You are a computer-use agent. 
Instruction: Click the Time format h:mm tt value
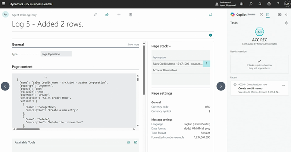206,133
